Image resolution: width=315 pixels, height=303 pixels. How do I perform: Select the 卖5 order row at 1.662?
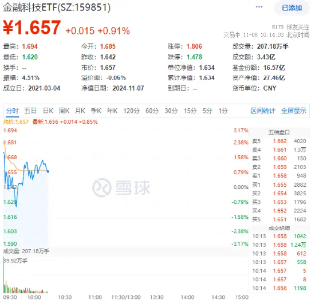[279, 141]
